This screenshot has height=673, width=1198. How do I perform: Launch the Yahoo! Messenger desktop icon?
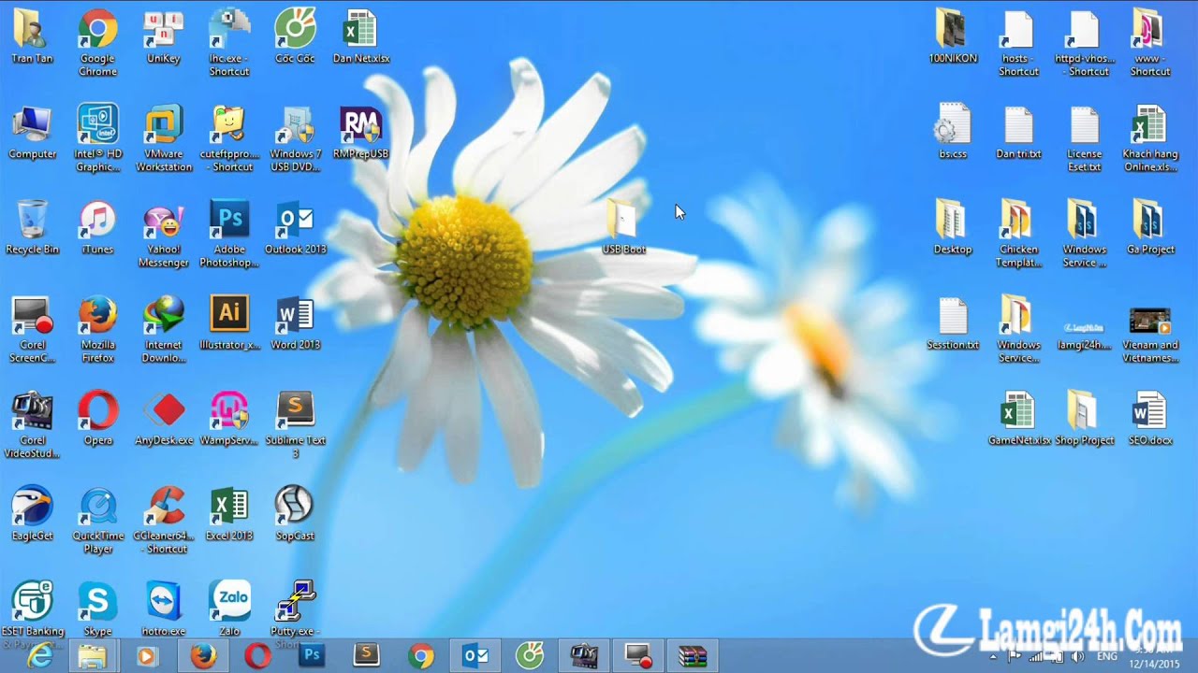[163, 234]
